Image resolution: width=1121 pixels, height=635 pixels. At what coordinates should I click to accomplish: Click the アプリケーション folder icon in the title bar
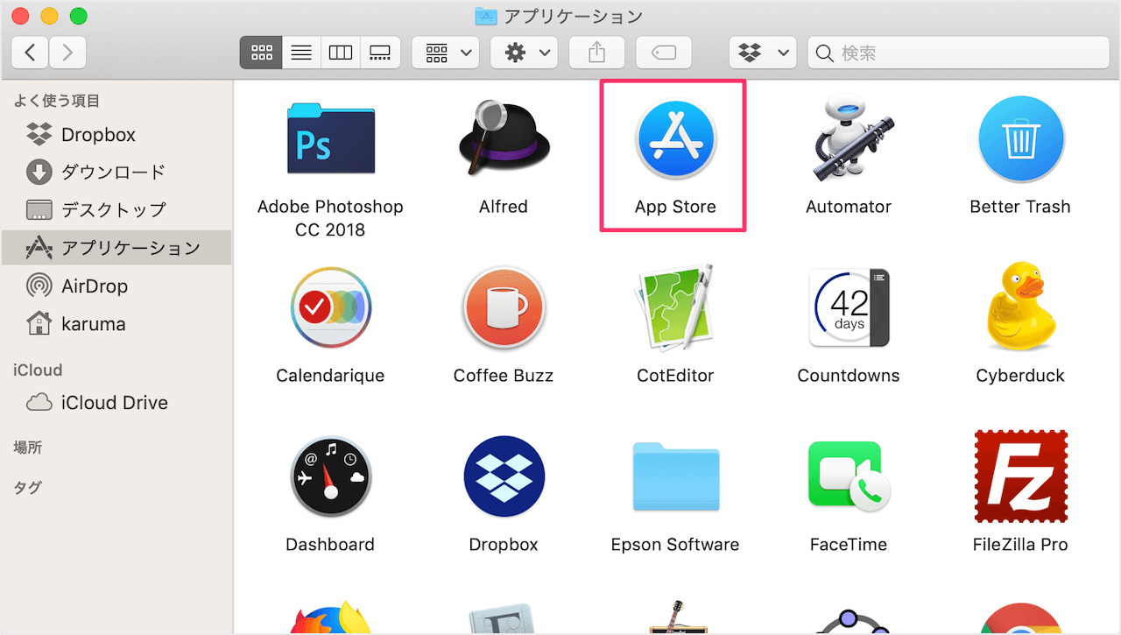486,16
